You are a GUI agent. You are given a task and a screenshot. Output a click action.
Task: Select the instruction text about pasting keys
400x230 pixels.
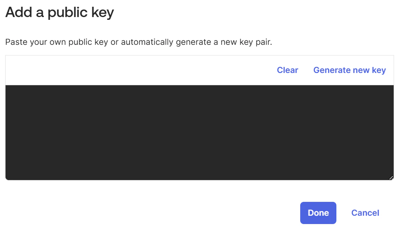(139, 42)
